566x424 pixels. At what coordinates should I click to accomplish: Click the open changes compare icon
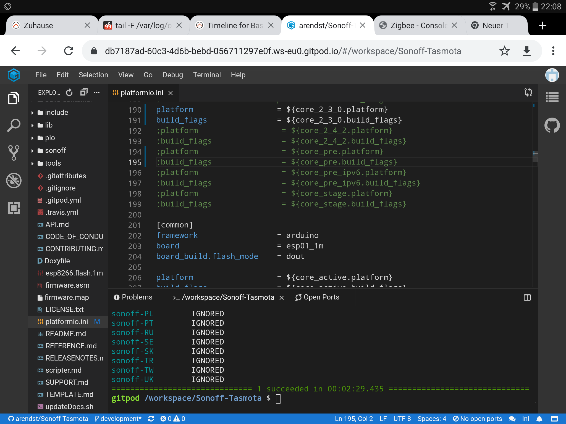[528, 92]
